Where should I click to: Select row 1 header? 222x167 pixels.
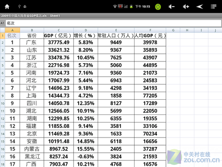[x=3, y=36]
